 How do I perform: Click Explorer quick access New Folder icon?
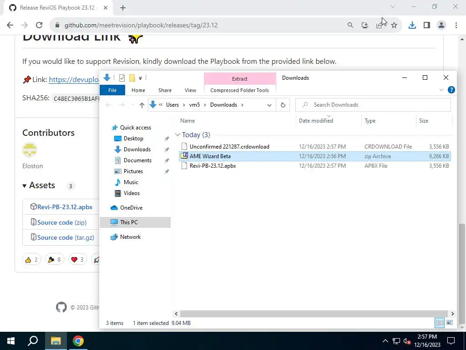(x=132, y=78)
